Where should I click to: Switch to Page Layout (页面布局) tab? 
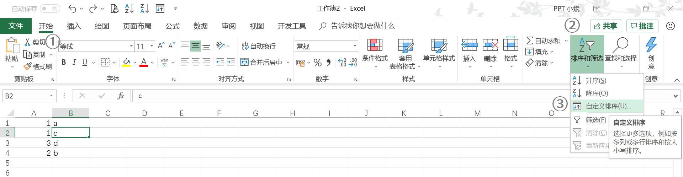(x=137, y=26)
